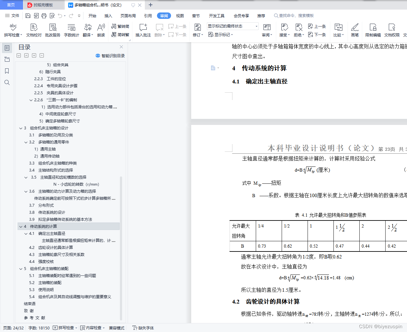Expand all outline levels plus icon
Screen dimensions: 407x332
coord(34,56)
